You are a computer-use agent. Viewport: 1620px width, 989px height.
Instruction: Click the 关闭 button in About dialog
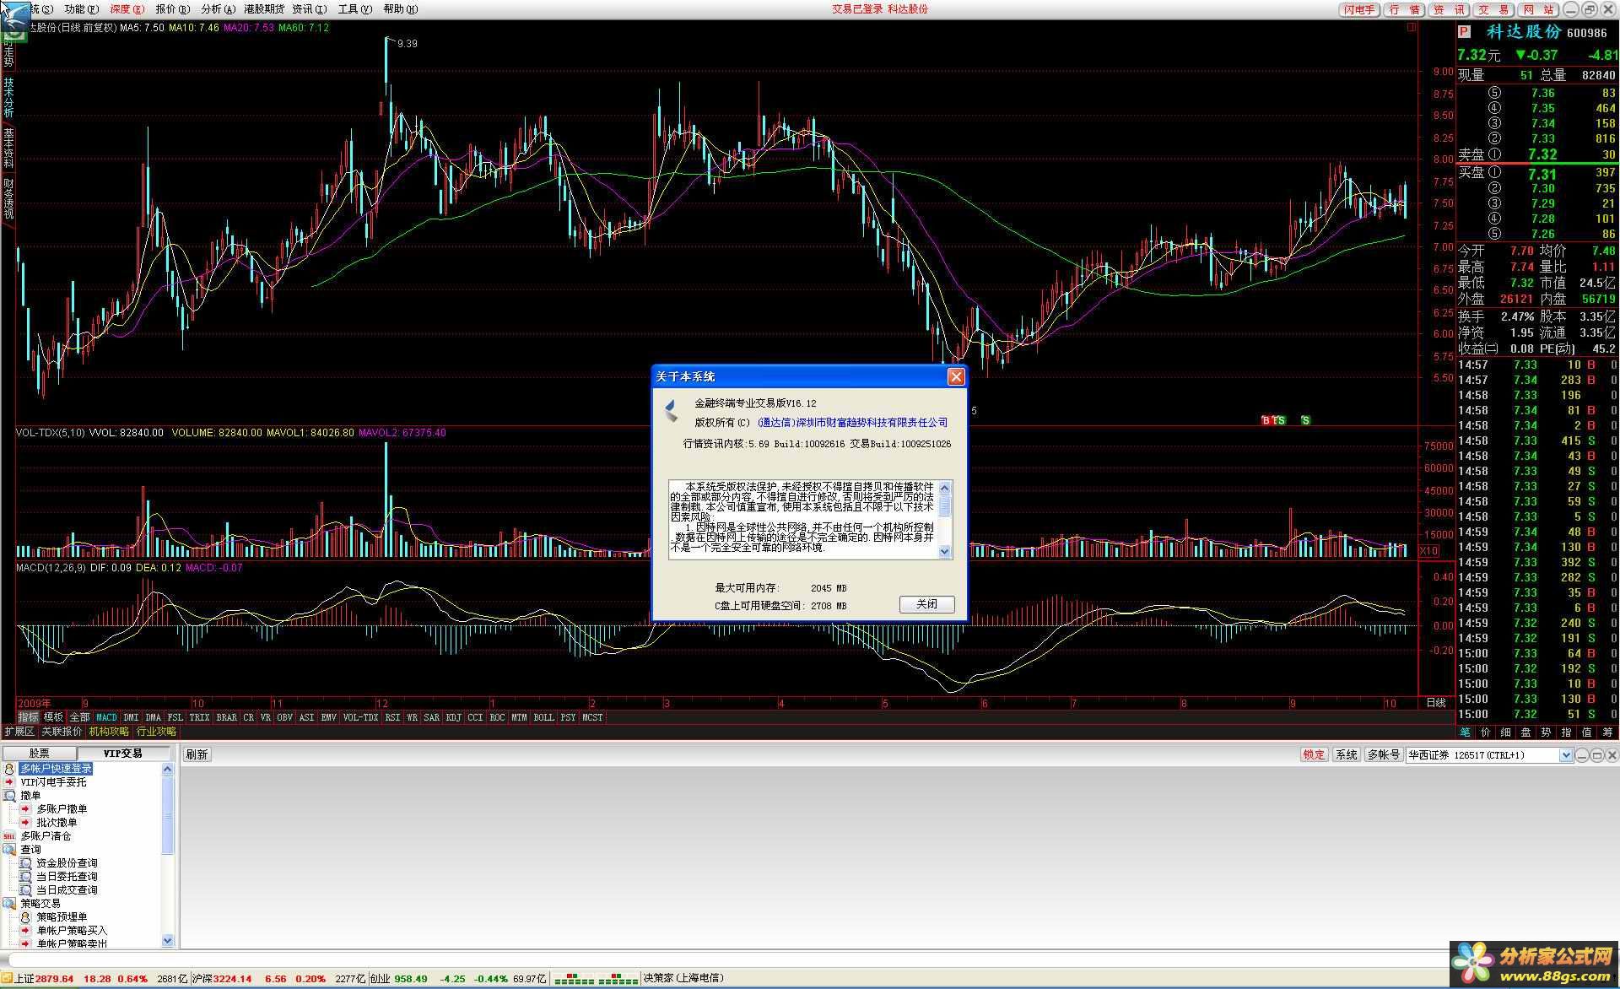coord(926,604)
